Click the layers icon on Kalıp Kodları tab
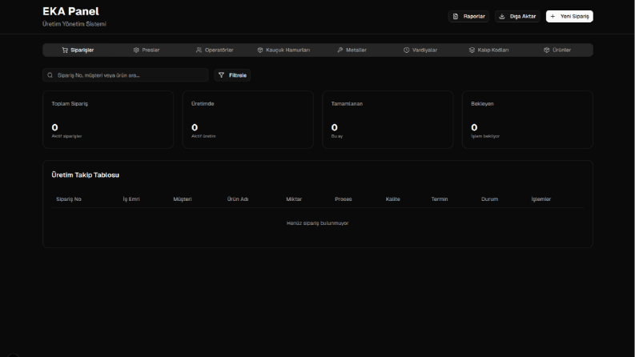 [472, 50]
